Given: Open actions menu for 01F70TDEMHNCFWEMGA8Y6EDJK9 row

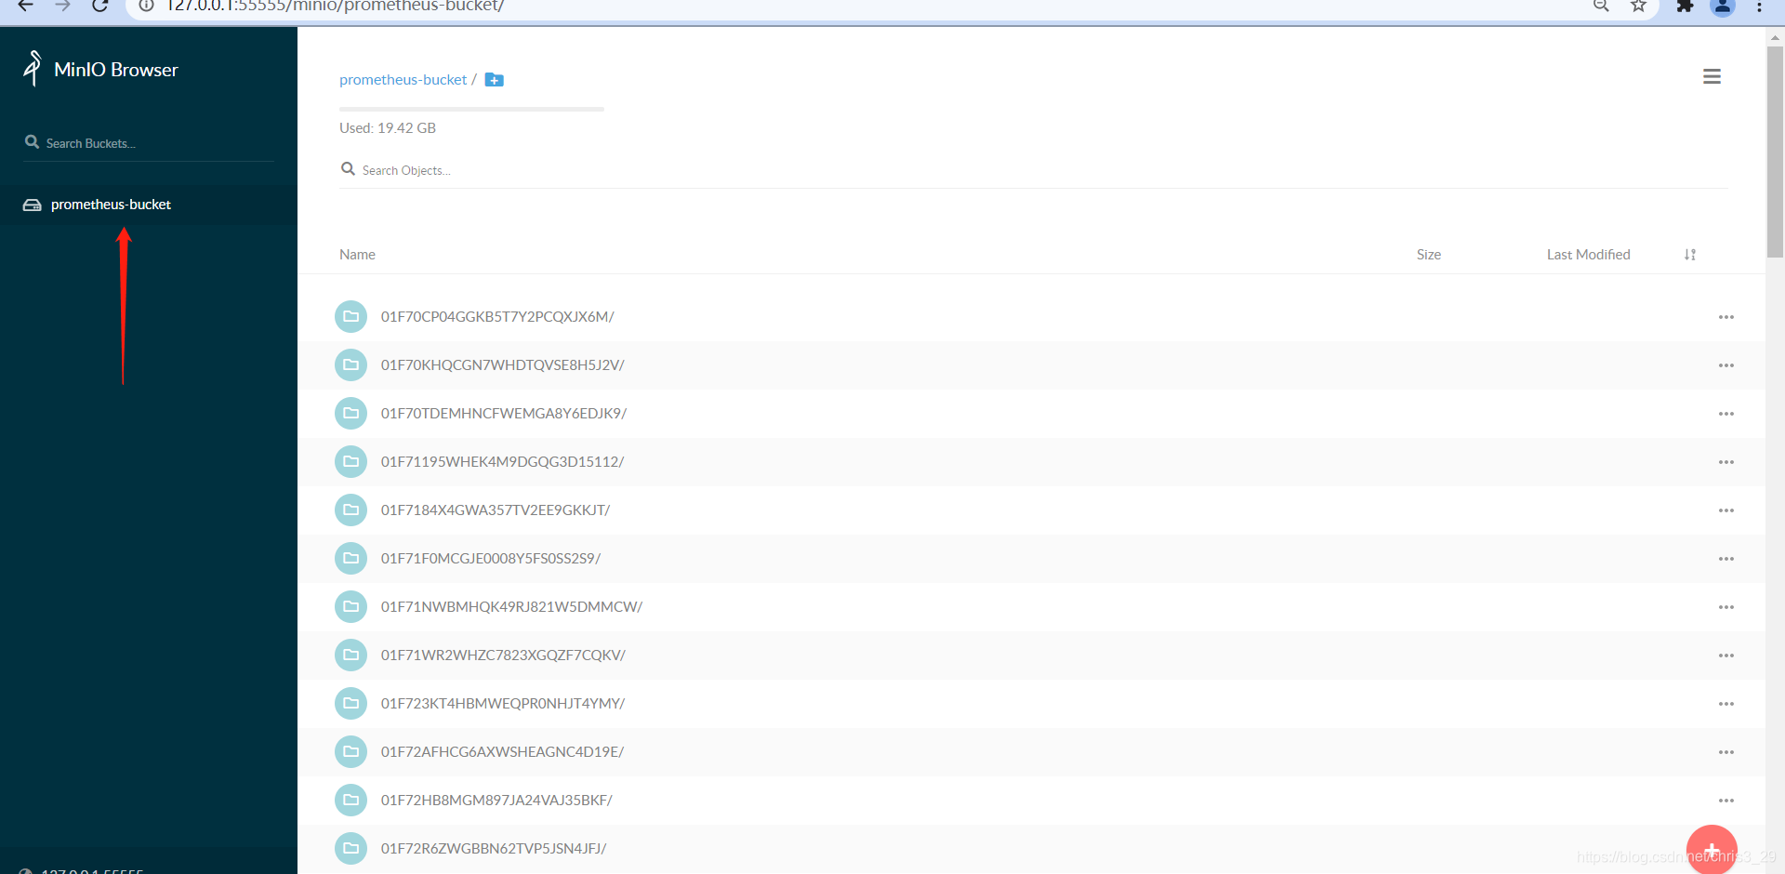Looking at the screenshot, I should click(1726, 414).
